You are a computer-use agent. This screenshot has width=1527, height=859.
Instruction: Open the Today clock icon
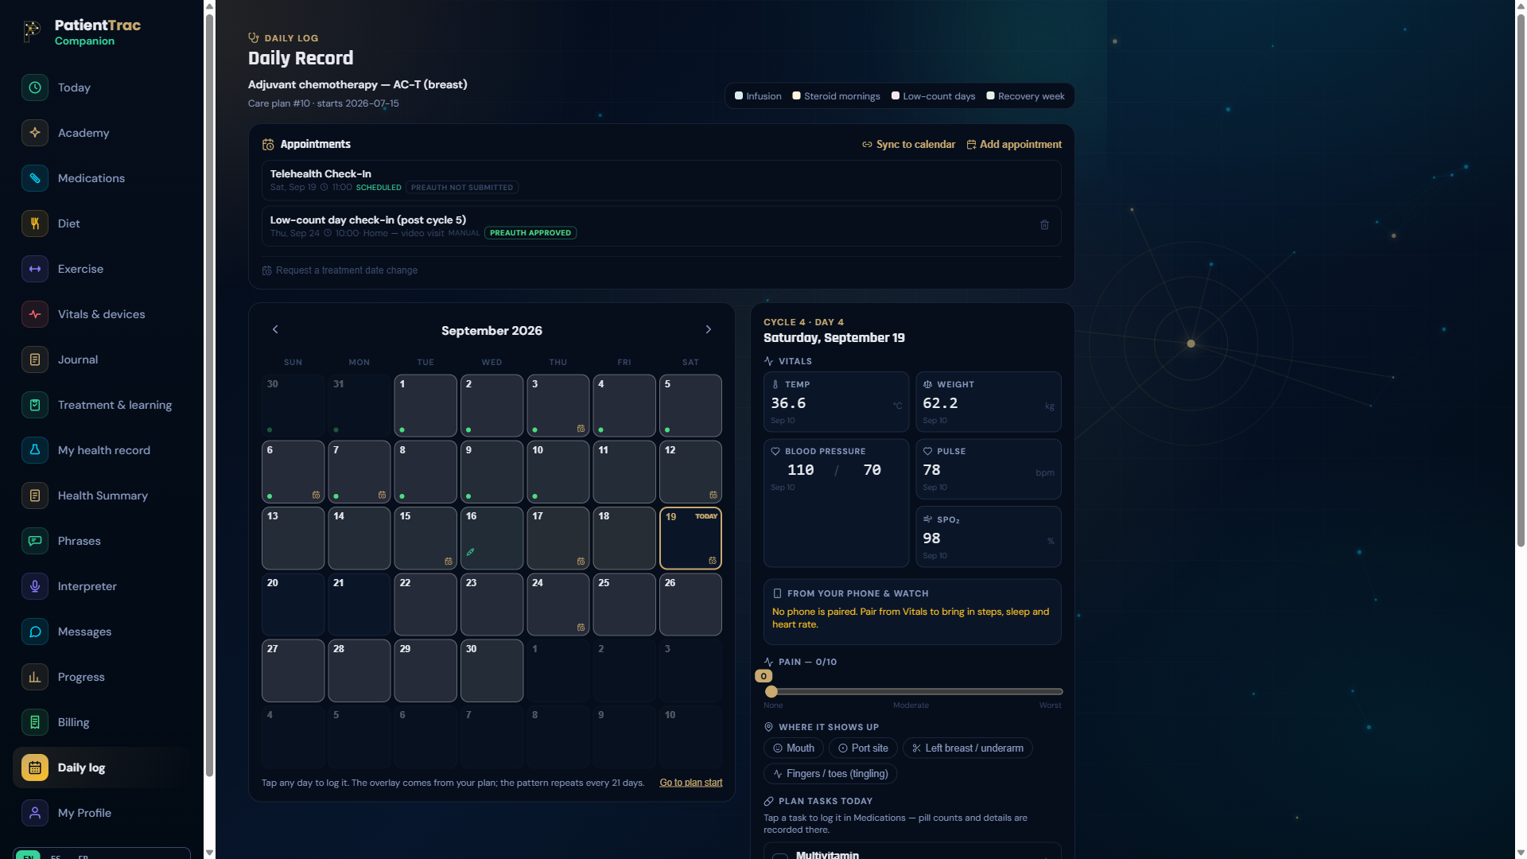point(35,87)
